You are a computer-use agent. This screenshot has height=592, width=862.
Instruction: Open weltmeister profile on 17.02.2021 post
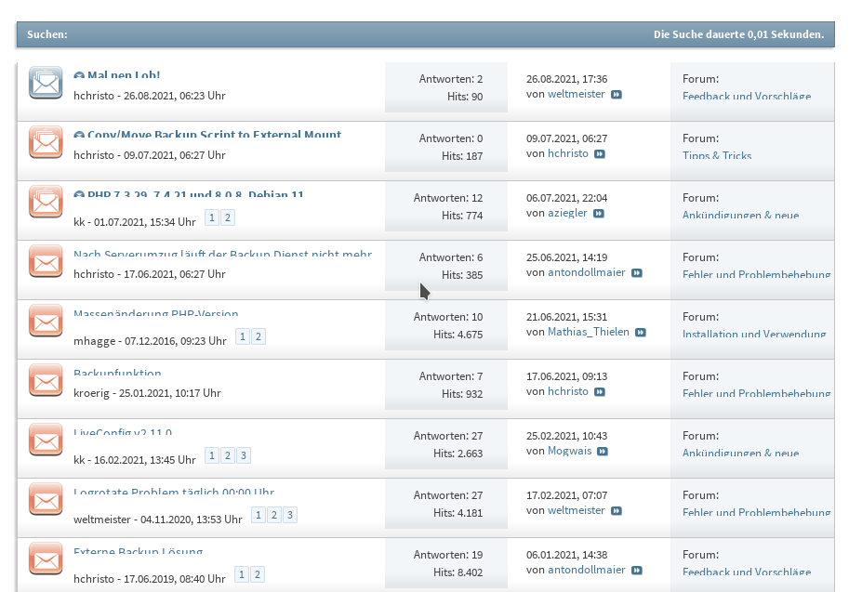[577, 510]
